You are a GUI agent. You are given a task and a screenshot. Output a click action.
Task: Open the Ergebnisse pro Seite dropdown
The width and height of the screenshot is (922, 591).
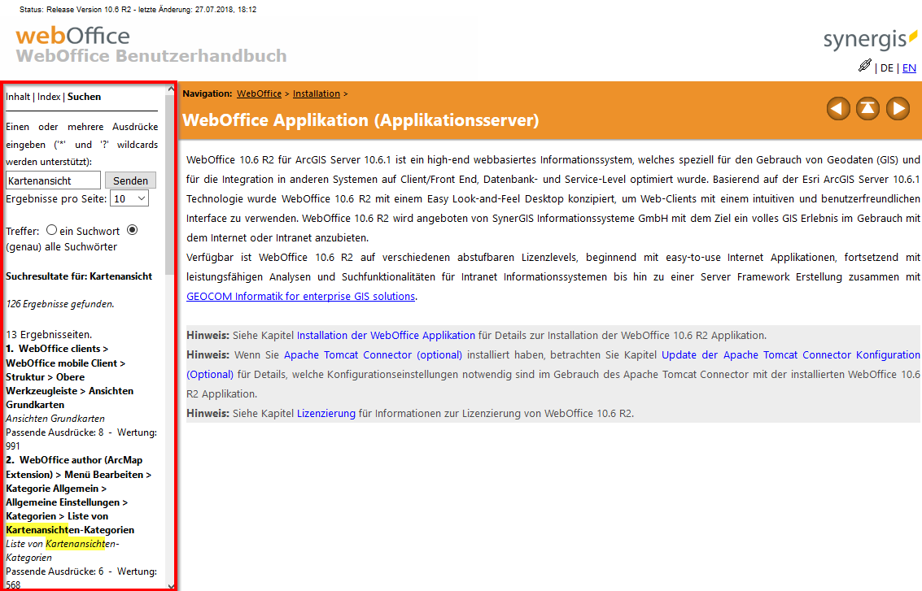129,198
